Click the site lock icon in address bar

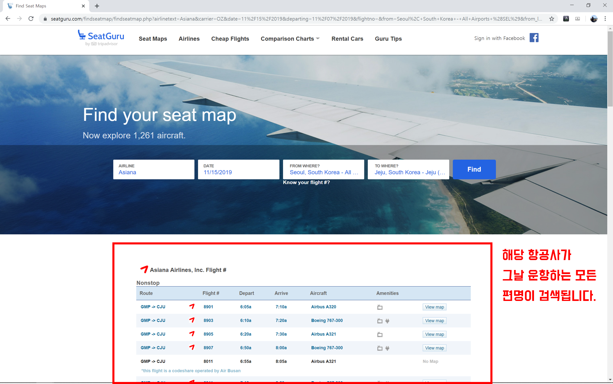[x=45, y=19]
